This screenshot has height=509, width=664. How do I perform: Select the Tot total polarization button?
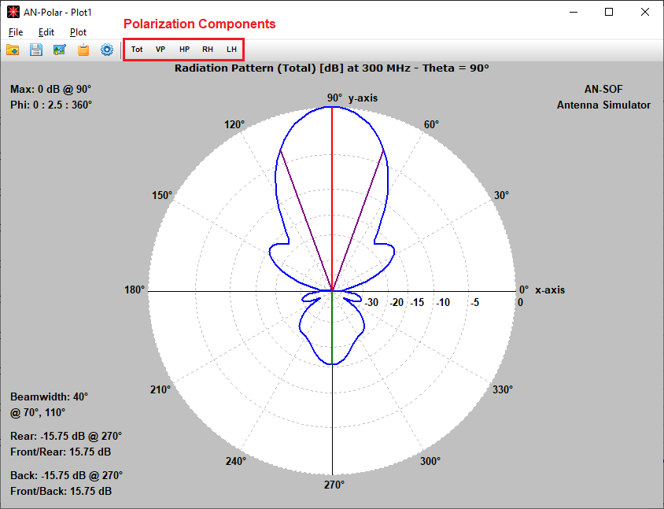point(137,50)
